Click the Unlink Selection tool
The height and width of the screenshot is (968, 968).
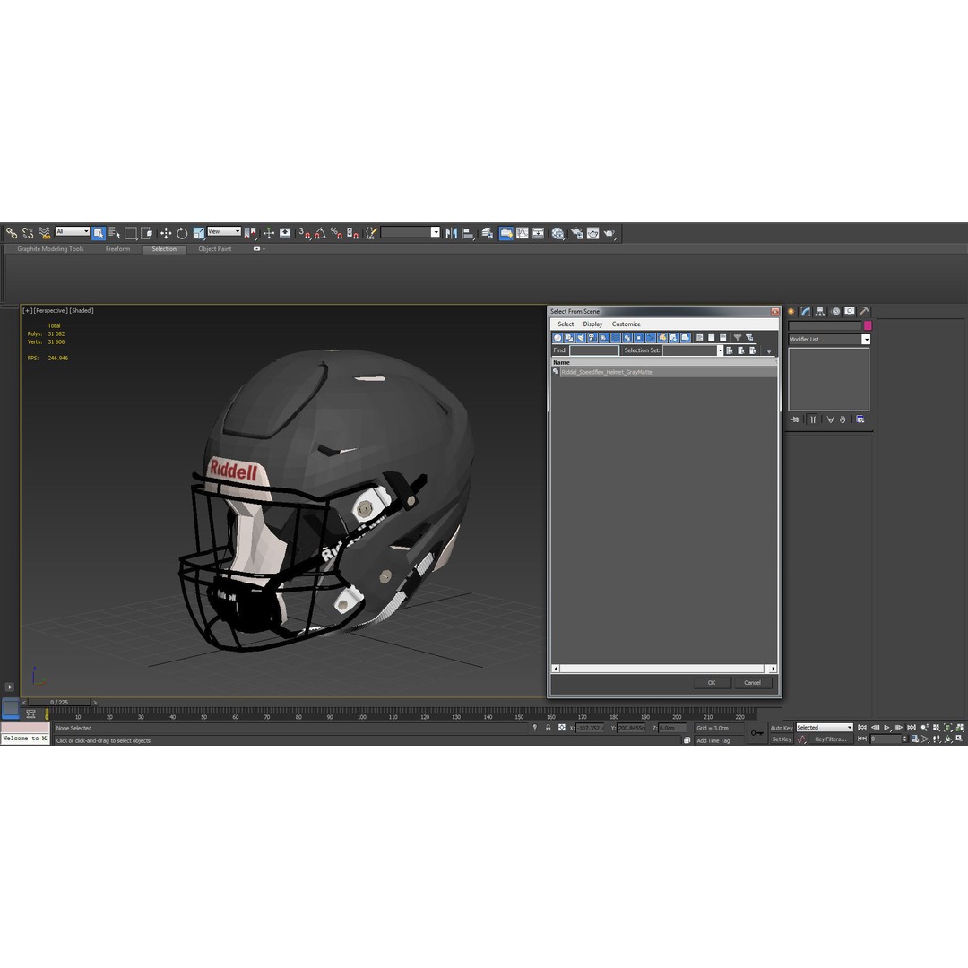tap(28, 233)
